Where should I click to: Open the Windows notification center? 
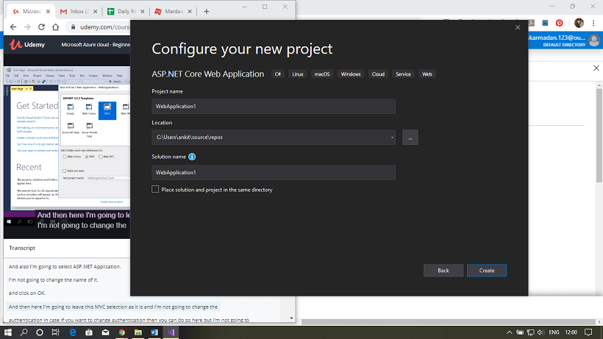[x=588, y=332]
